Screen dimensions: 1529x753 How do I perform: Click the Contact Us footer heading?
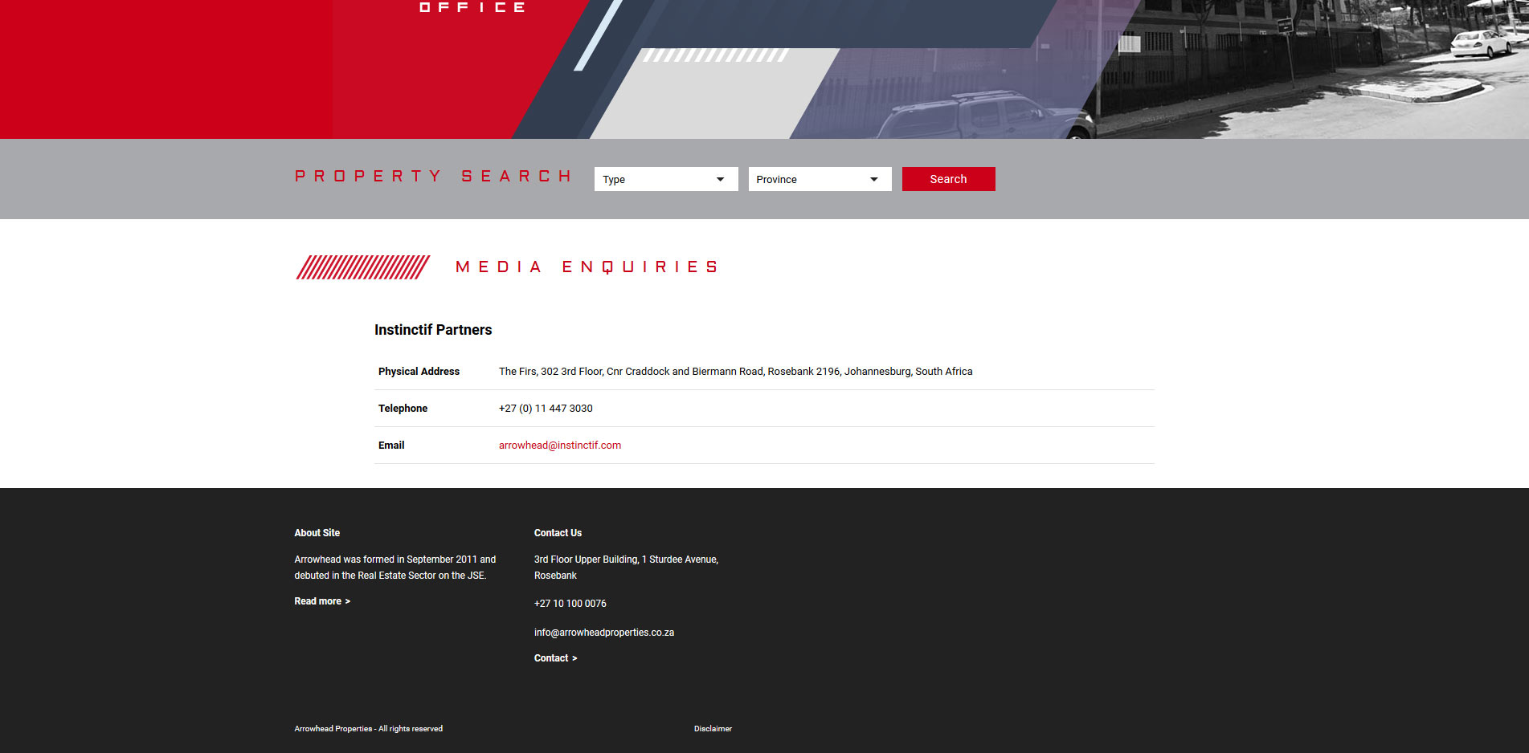coord(558,533)
